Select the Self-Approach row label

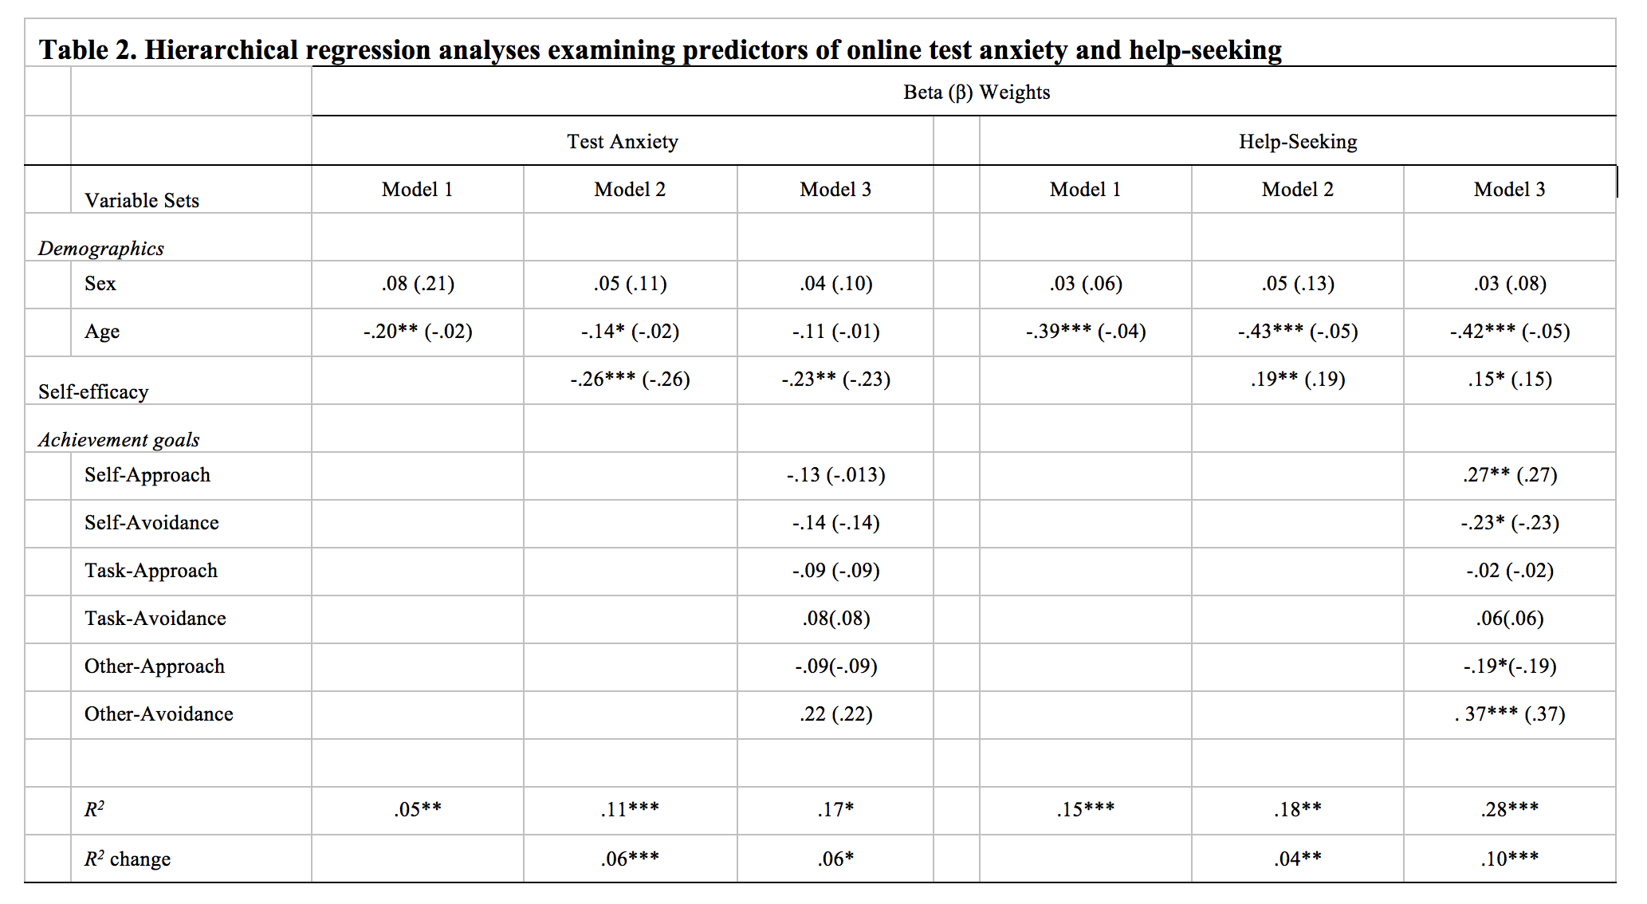(147, 475)
